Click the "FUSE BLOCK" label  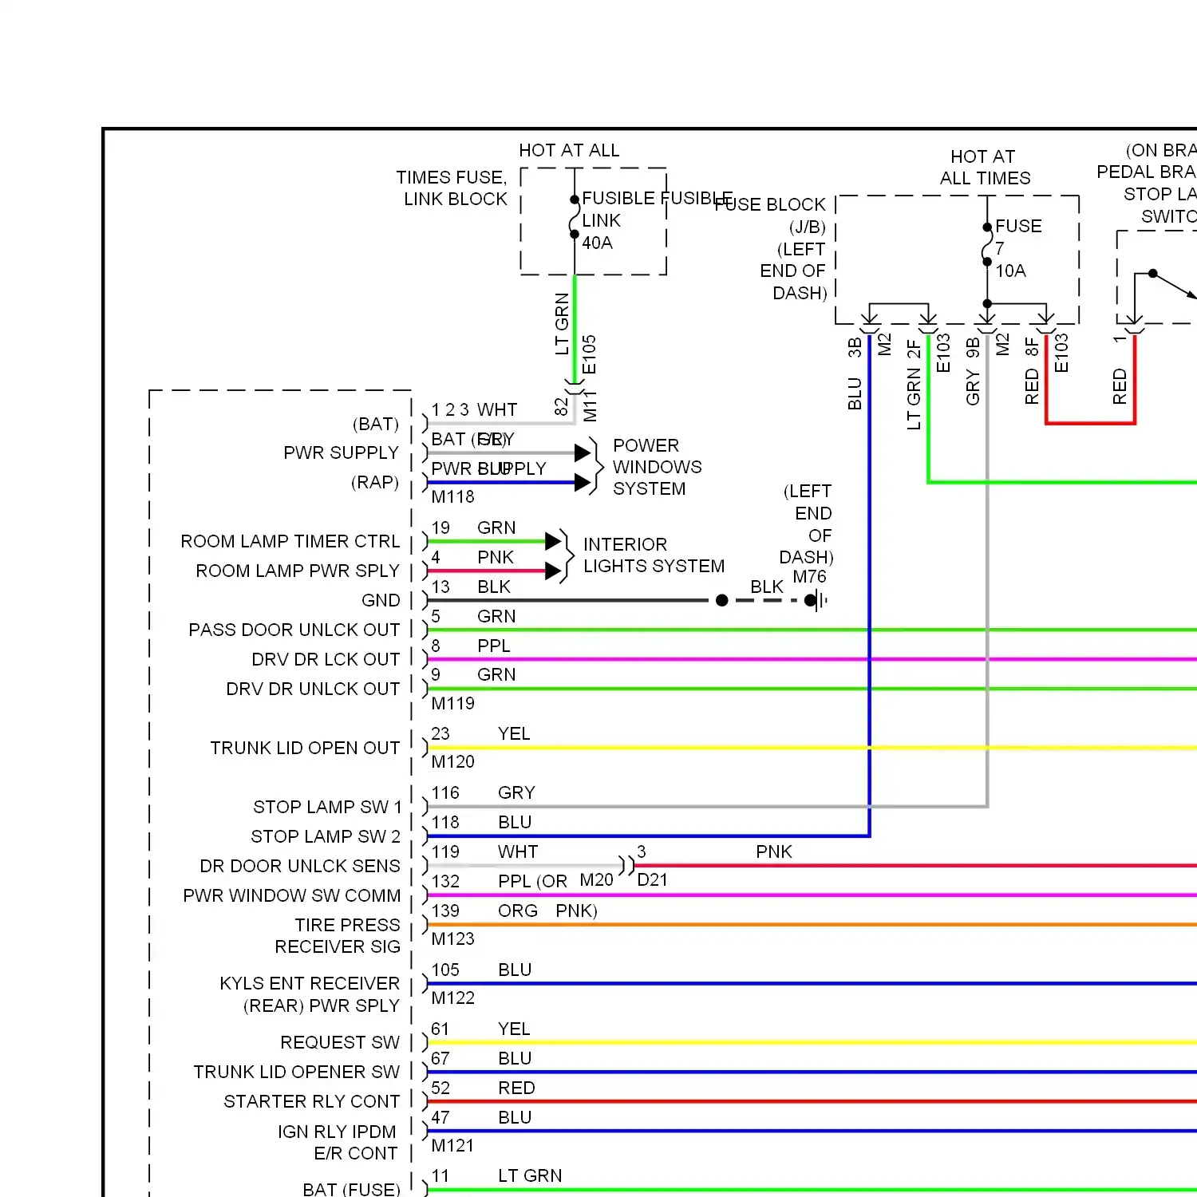pyautogui.click(x=770, y=204)
